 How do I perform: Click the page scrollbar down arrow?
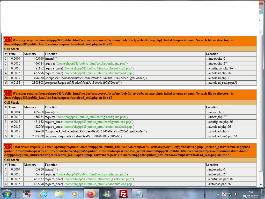(x=261, y=184)
